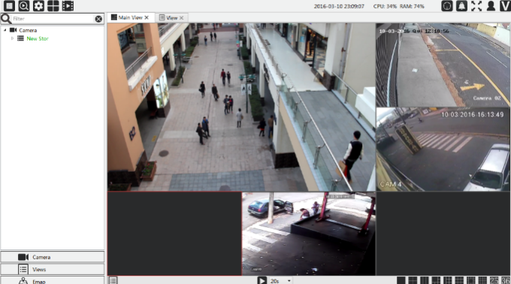Select the fifth layout icon

tap(448, 280)
